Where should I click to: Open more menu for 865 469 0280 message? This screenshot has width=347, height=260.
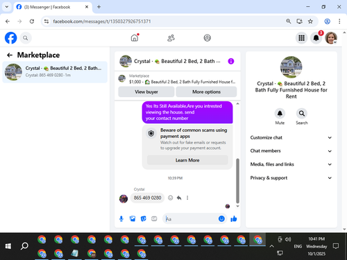click(x=187, y=198)
